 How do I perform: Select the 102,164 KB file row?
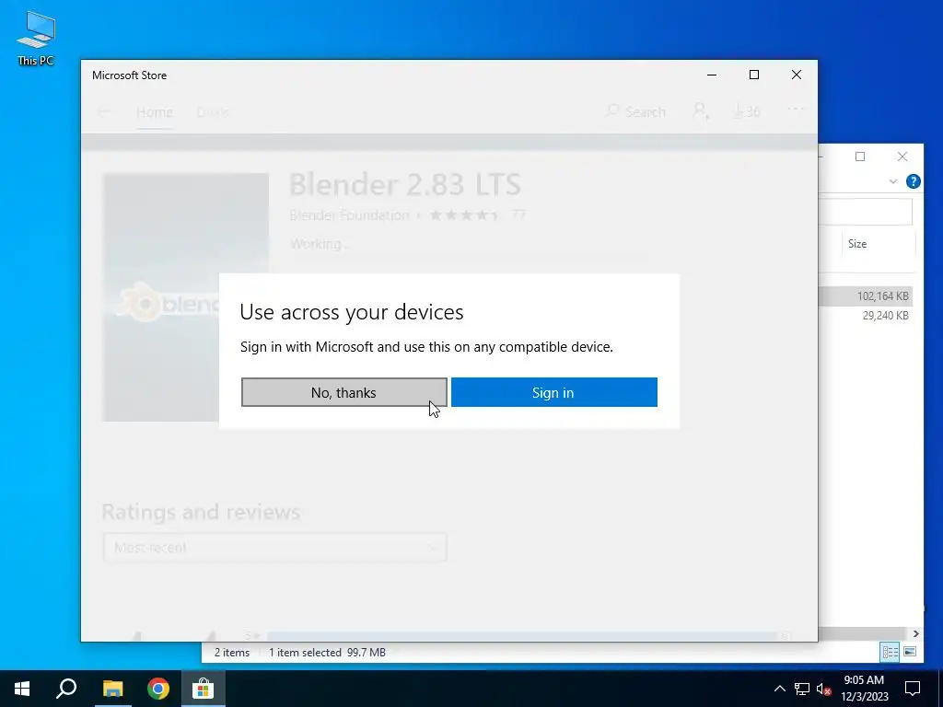click(866, 296)
